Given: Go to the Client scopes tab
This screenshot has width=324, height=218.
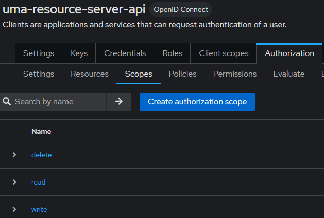Looking at the screenshot, I should pos(224,53).
